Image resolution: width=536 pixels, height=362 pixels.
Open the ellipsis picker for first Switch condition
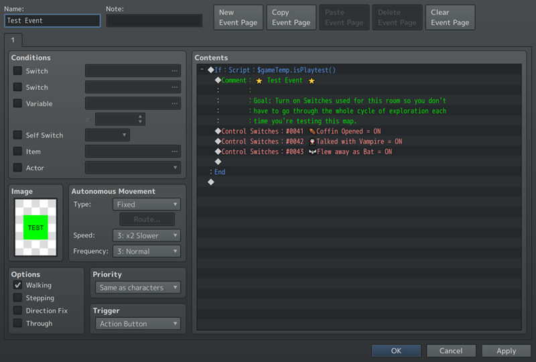(x=175, y=71)
